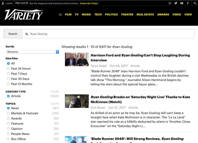
Task: Click the Variety logo
Action: [x=24, y=14]
